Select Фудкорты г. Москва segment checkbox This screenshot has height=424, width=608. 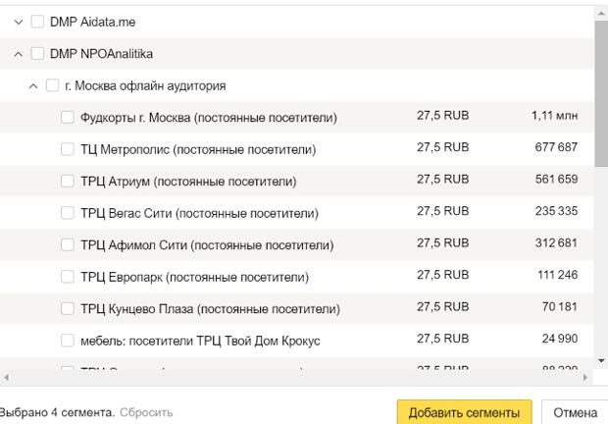(68, 117)
